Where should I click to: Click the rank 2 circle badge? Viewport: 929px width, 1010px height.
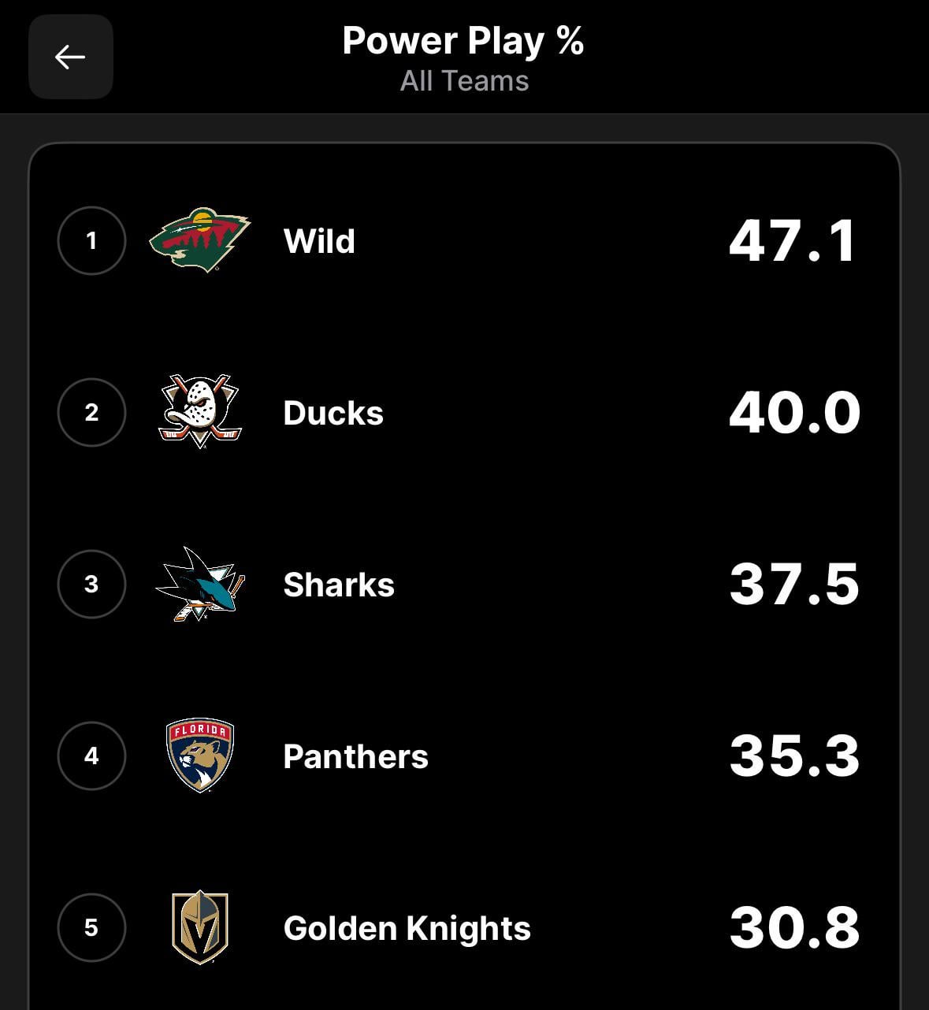tap(91, 412)
